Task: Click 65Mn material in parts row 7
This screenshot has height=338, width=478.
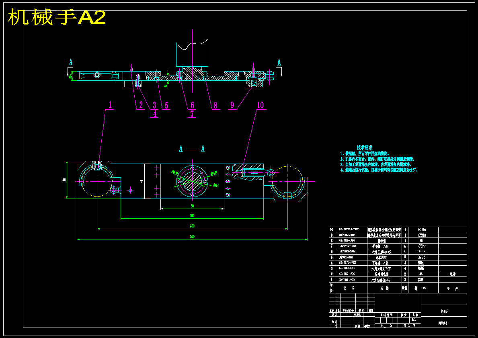Action: [x=422, y=246]
